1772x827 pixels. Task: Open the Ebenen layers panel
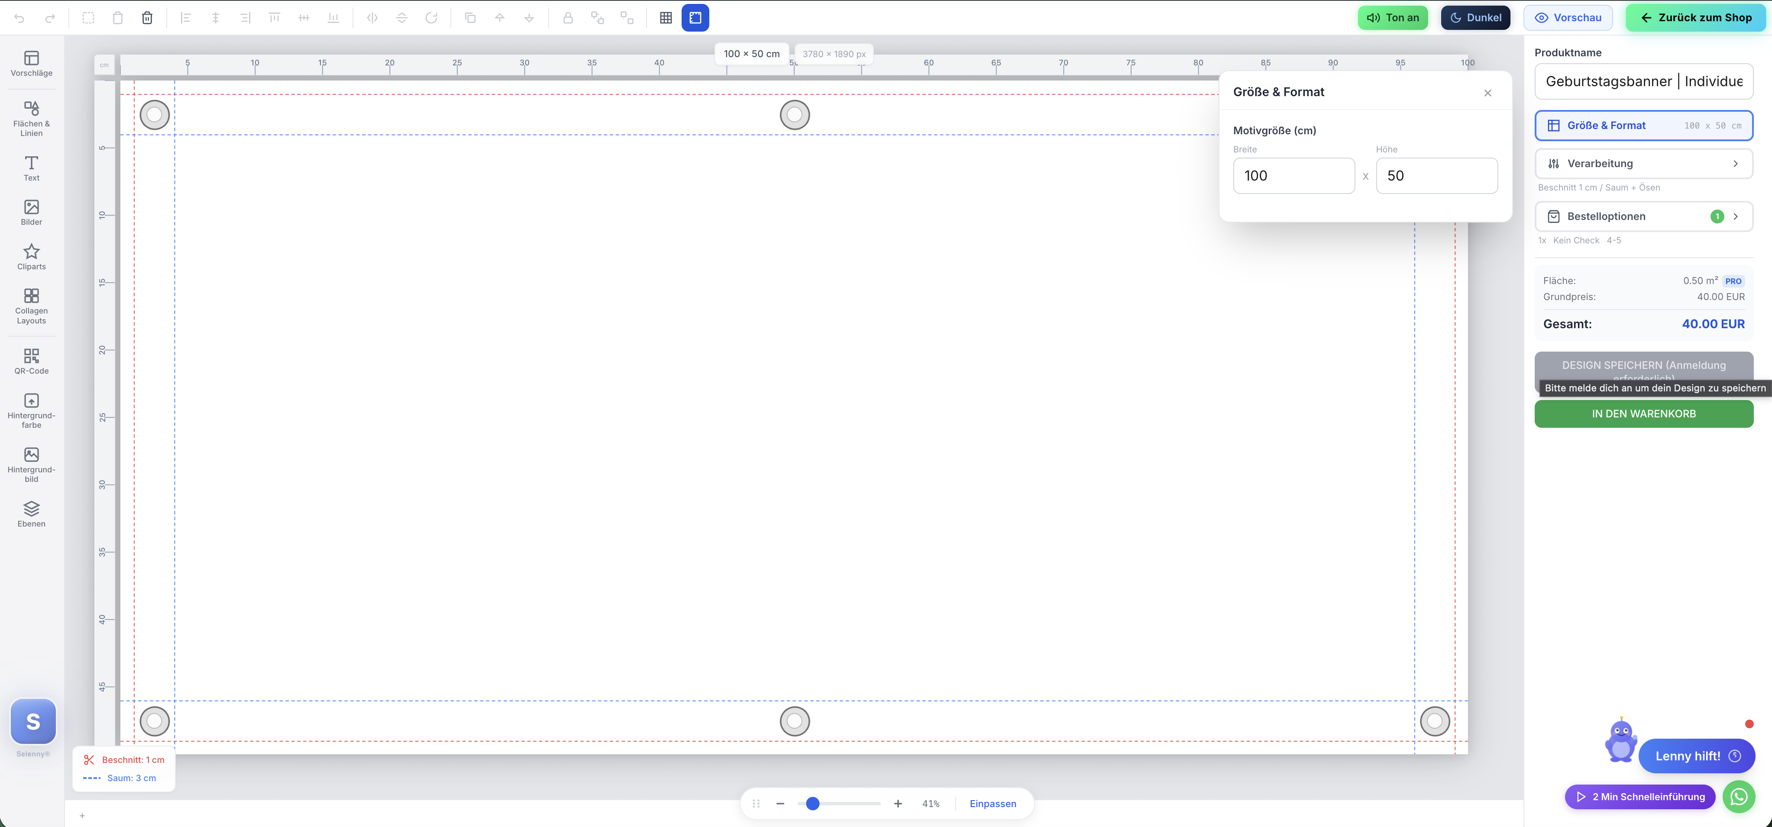click(x=32, y=514)
